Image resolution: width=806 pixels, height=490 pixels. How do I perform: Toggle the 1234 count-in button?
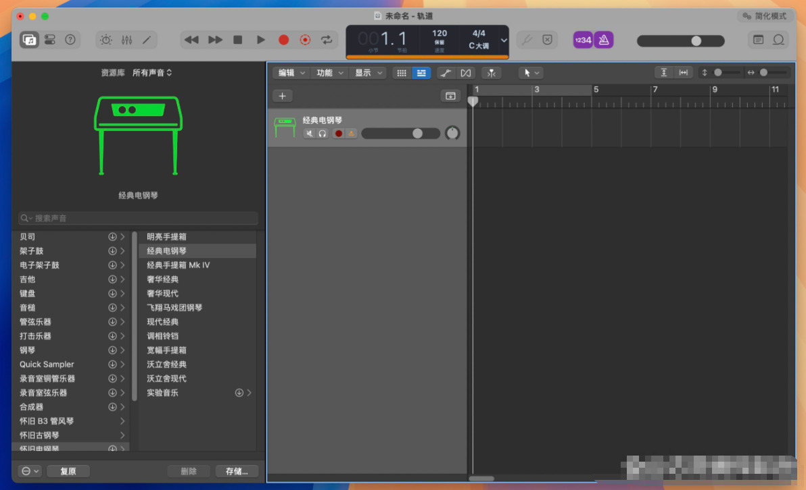pyautogui.click(x=583, y=40)
